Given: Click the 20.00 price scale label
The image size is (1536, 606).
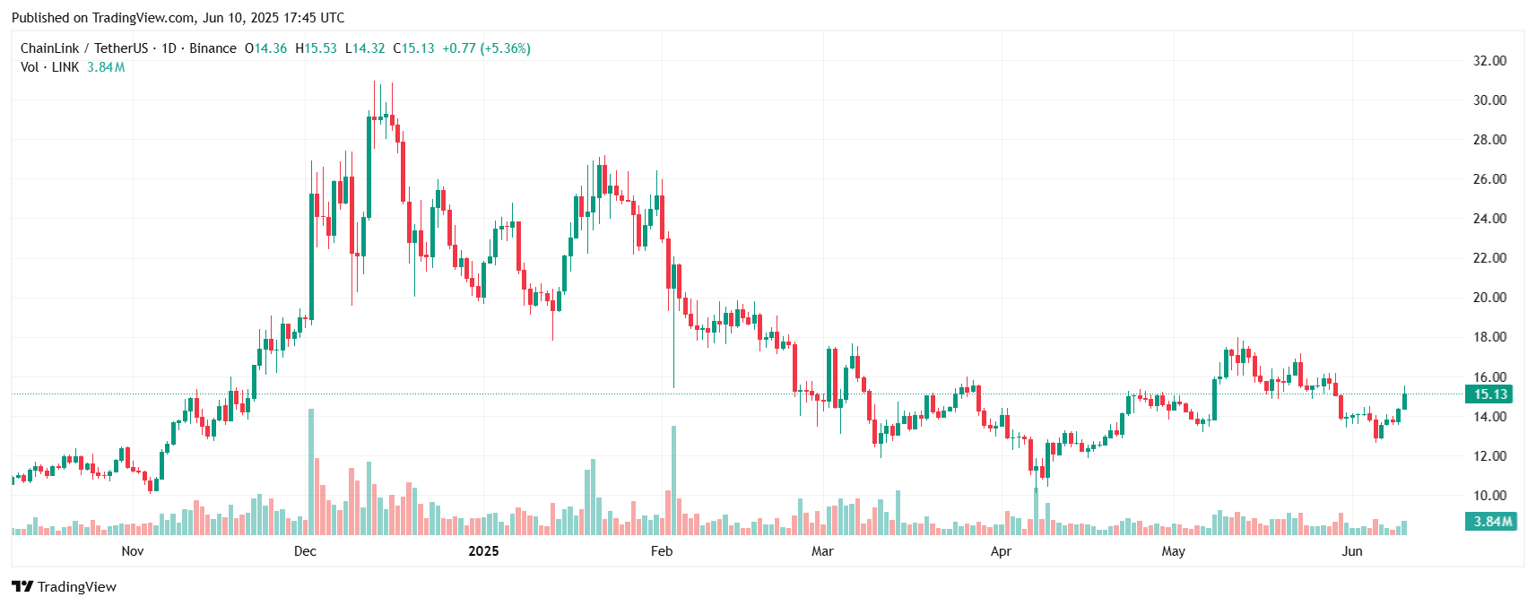Looking at the screenshot, I should (x=1489, y=298).
